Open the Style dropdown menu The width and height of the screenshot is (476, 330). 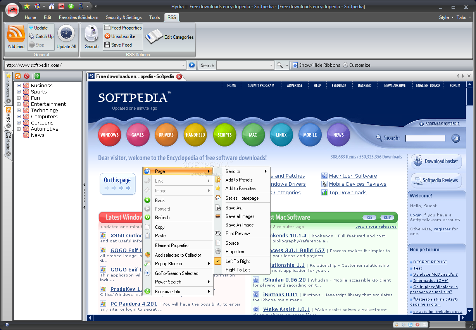click(x=446, y=17)
